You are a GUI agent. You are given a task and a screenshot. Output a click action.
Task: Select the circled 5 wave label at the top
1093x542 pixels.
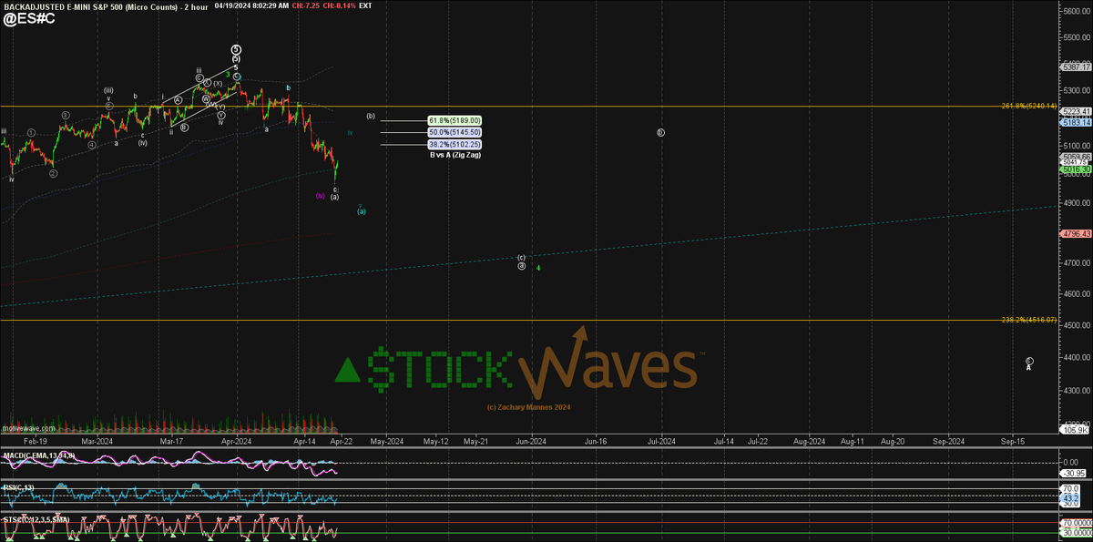tap(236, 49)
